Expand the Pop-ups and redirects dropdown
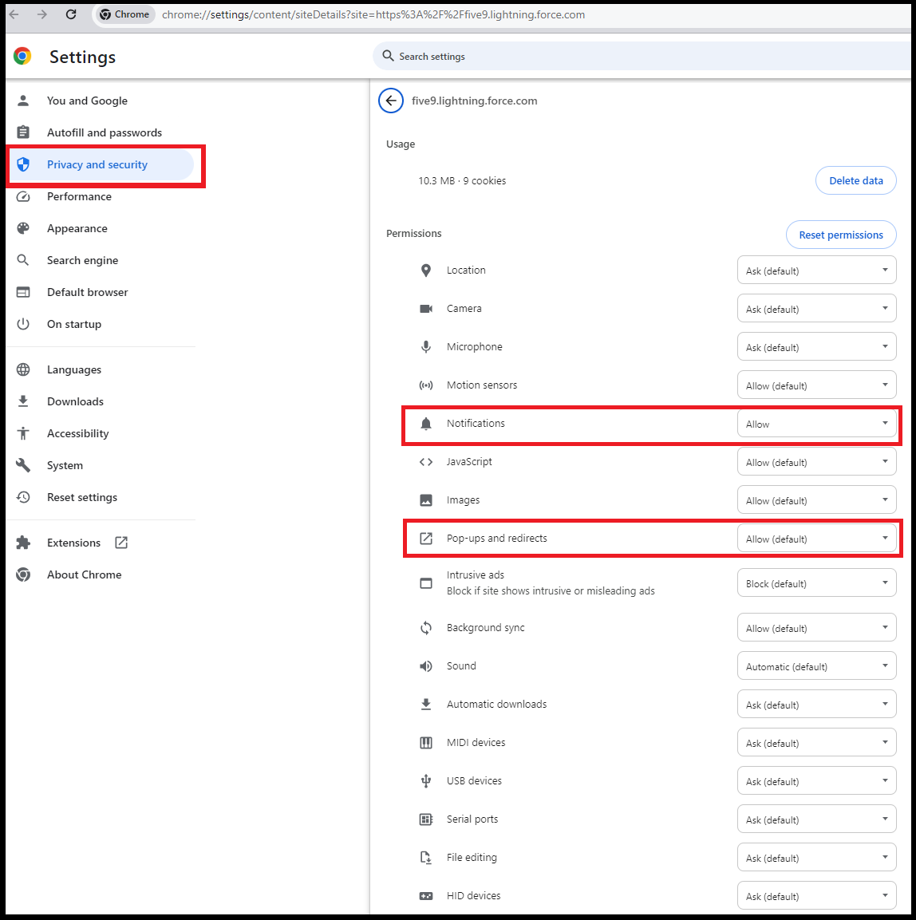Viewport: 916px width, 920px height. coord(815,539)
